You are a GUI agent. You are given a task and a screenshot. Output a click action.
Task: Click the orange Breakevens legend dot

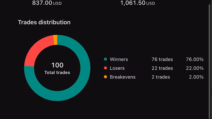point(105,77)
